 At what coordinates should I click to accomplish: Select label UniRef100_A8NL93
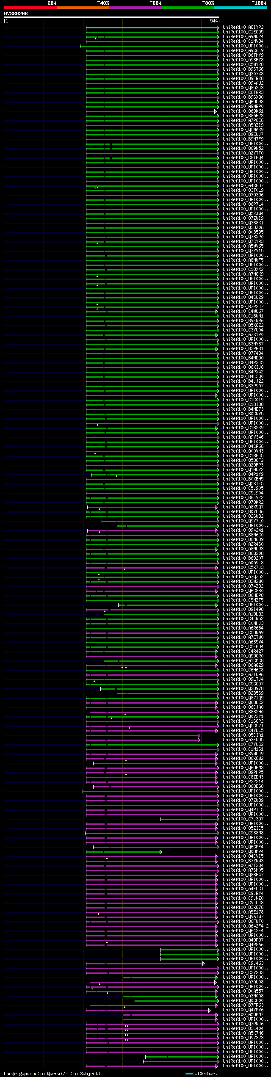click(x=243, y=549)
